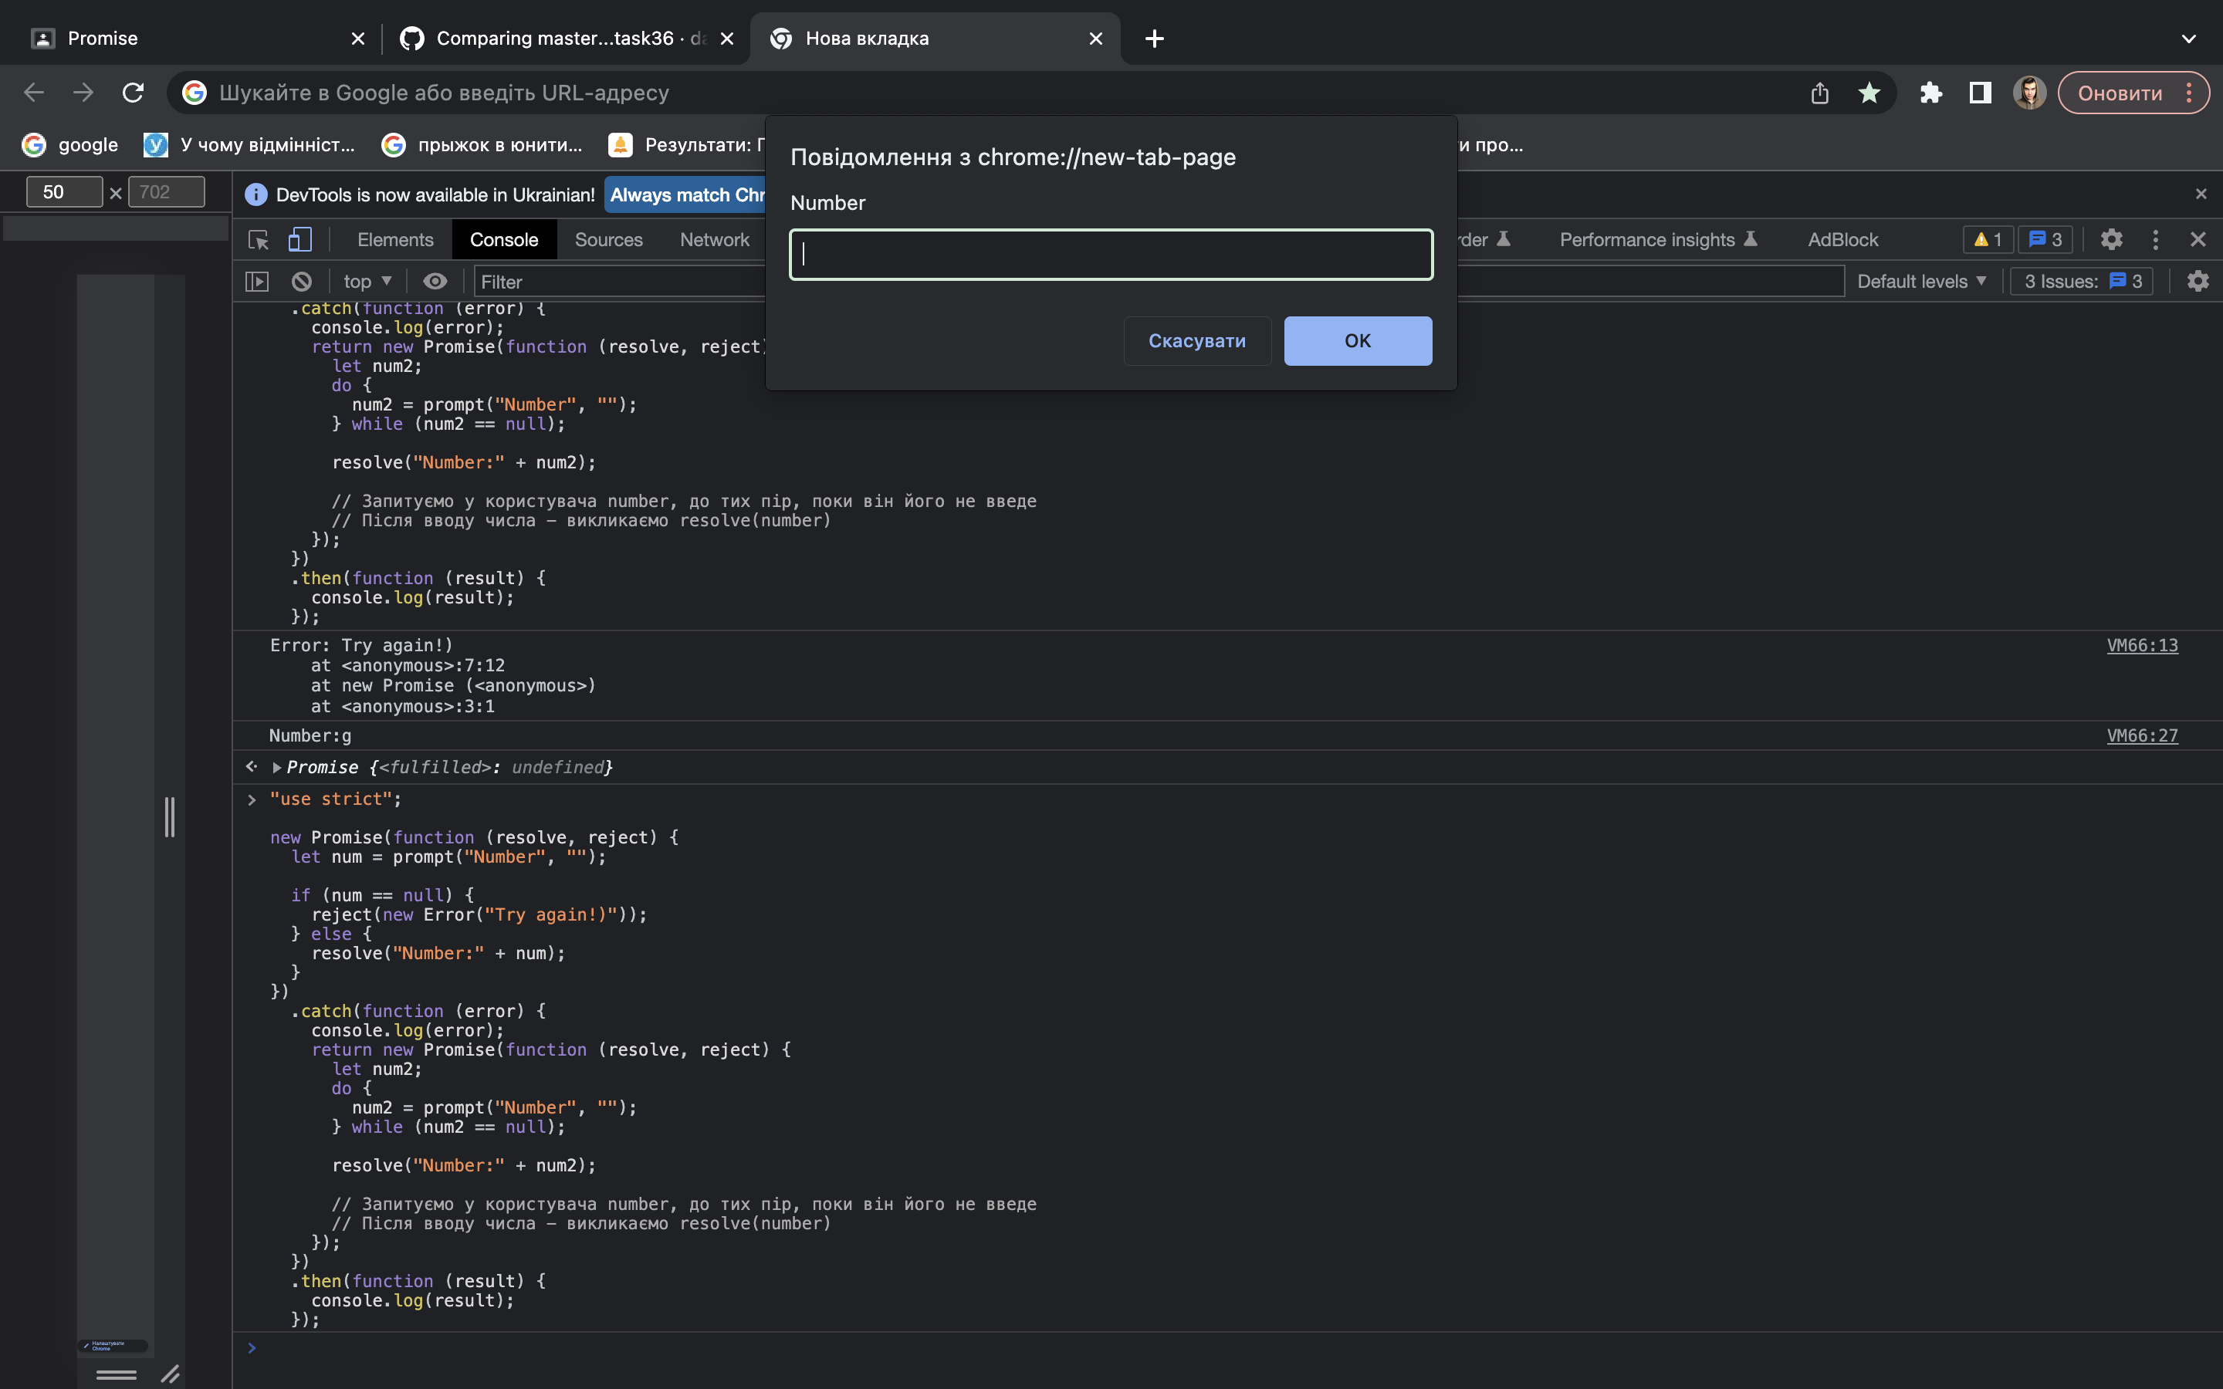Open console settings gear icon
The width and height of the screenshot is (2223, 1389).
pos(2198,281)
